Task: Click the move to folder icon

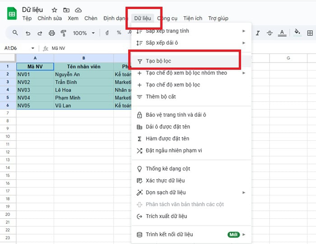Action: click(66, 10)
